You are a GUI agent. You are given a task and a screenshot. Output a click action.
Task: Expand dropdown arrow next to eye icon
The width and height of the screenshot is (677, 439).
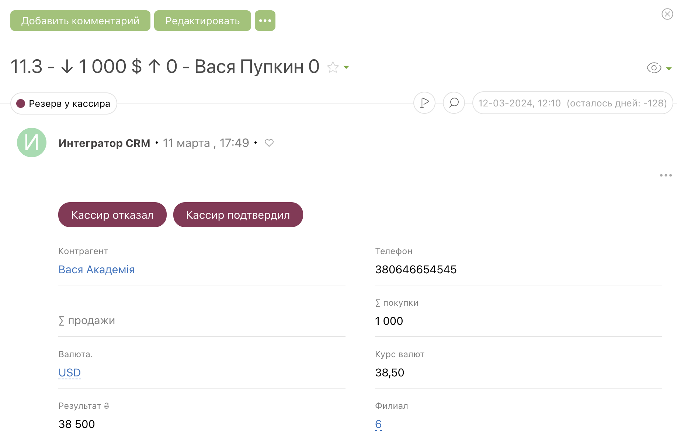669,69
